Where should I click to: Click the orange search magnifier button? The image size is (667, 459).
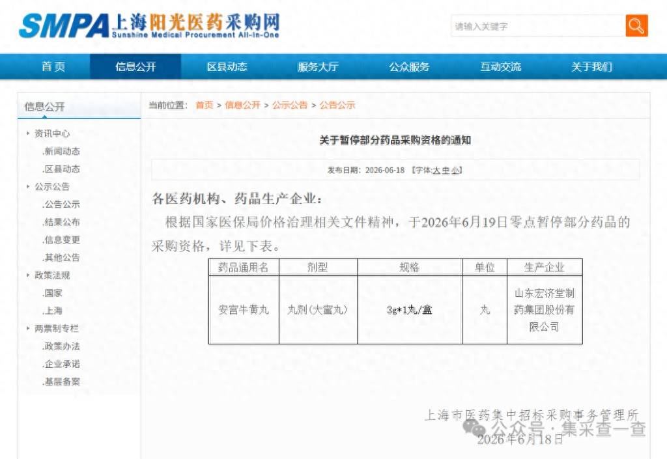pyautogui.click(x=636, y=25)
